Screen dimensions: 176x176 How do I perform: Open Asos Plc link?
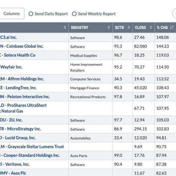click(x=13, y=173)
